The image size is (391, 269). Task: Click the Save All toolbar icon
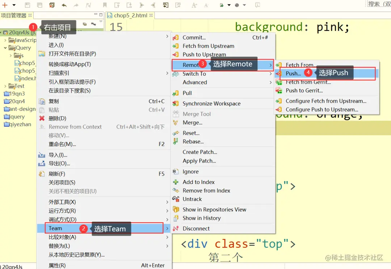pyautogui.click(x=40, y=5)
